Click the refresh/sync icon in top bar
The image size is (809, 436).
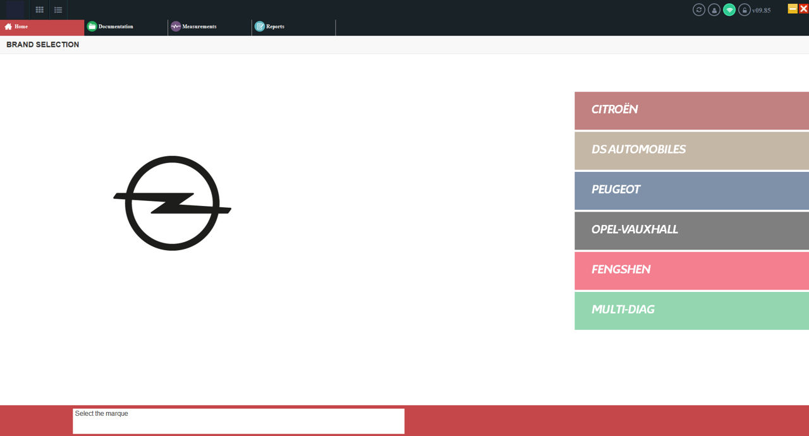698,9
